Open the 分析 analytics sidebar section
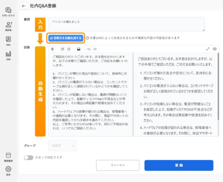 (x=8, y=56)
